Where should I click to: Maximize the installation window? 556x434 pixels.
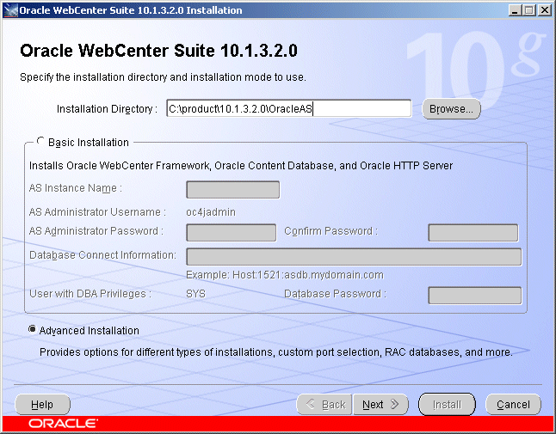pyautogui.click(x=529, y=10)
